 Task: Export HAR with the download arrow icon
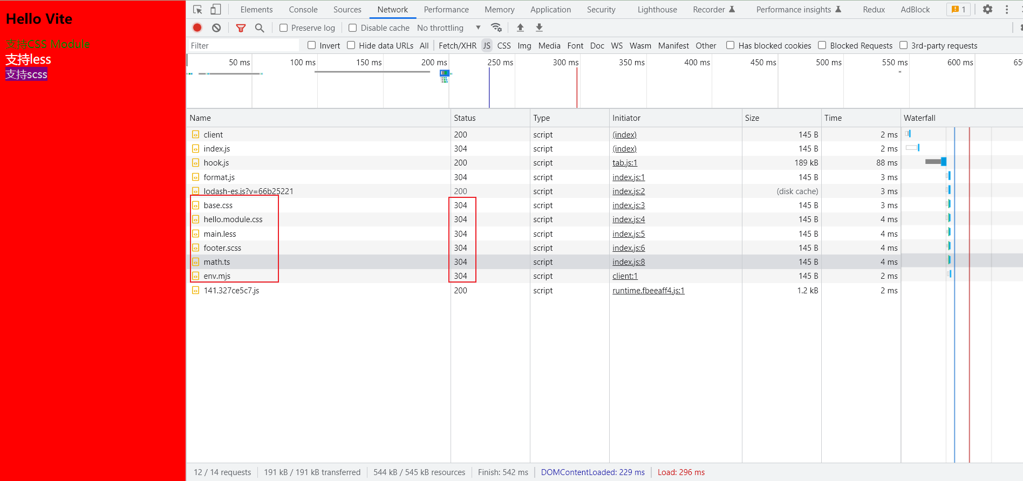pos(539,28)
